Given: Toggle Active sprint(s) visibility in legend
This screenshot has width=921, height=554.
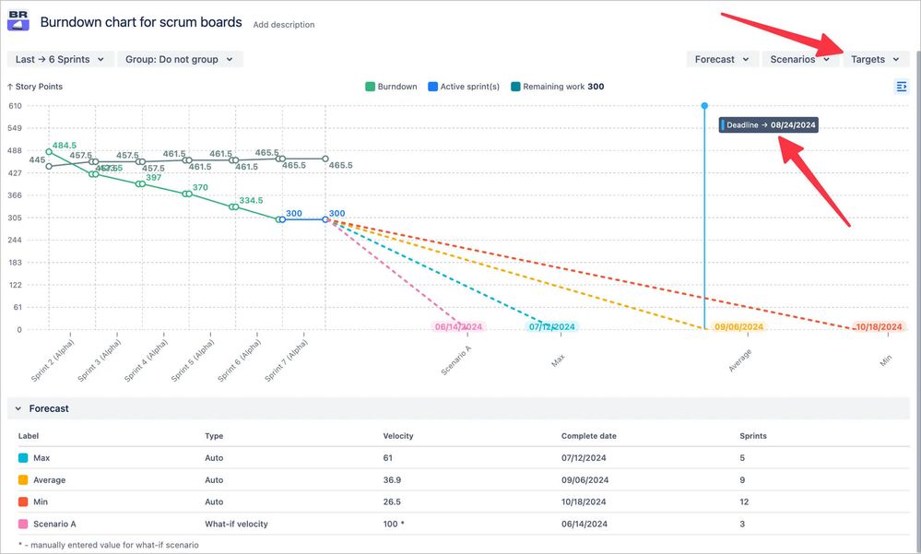Looking at the screenshot, I should coord(462,86).
